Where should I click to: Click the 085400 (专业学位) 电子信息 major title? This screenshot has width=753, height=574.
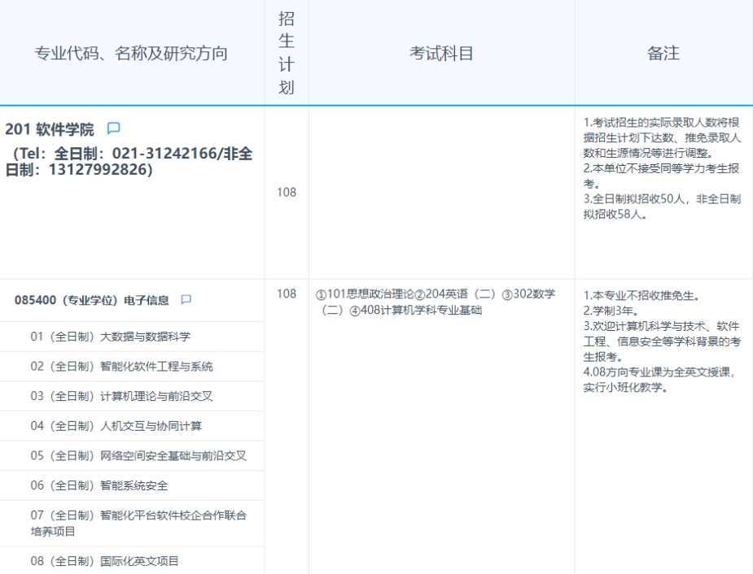tap(92, 300)
